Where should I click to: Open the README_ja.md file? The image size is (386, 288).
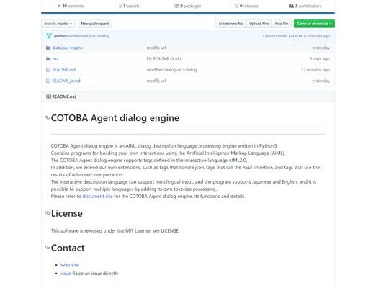[x=66, y=81]
